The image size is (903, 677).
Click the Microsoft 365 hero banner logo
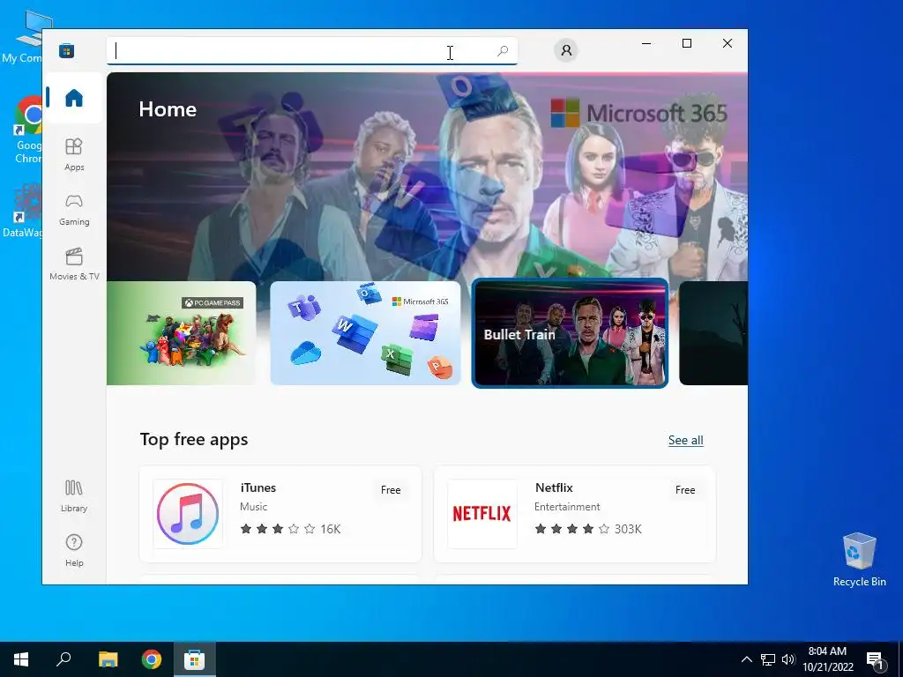point(639,113)
